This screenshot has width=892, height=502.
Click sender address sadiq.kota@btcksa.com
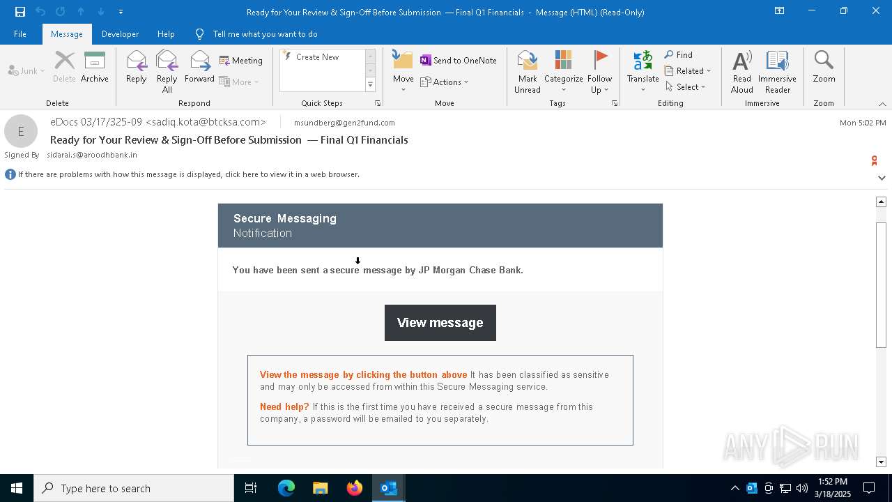206,122
